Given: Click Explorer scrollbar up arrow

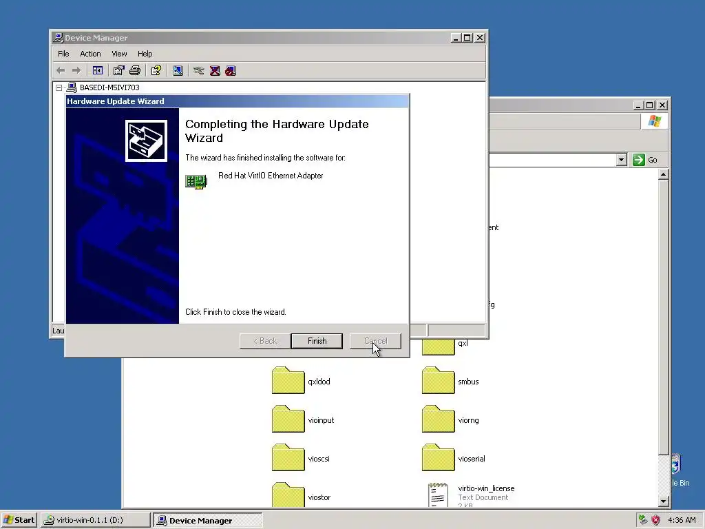Looking at the screenshot, I should pos(663,174).
